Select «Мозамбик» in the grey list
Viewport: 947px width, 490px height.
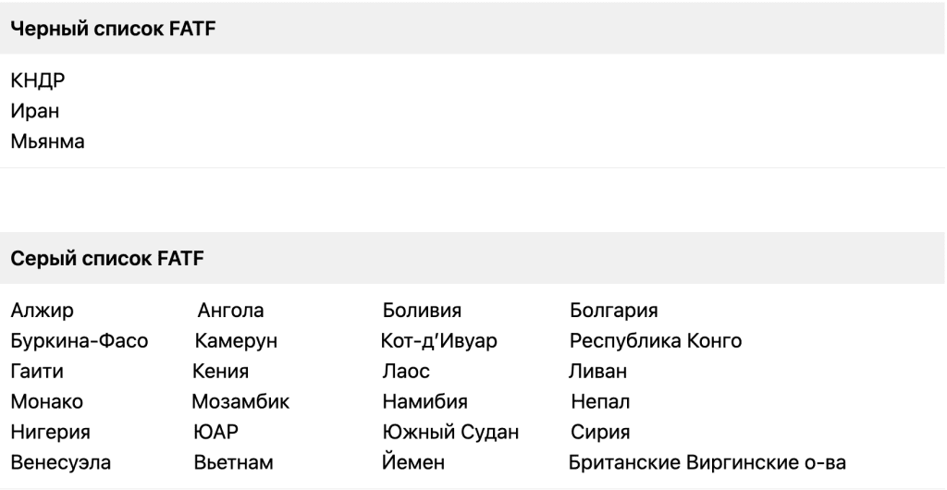[x=240, y=401]
